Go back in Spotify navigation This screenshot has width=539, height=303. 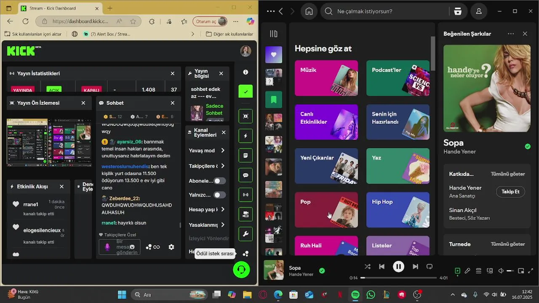pos(281,11)
